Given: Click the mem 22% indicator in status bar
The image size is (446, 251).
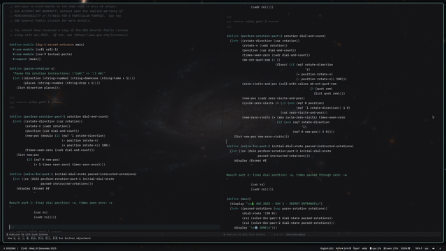Looking at the screenshot, I should tap(391, 248).
